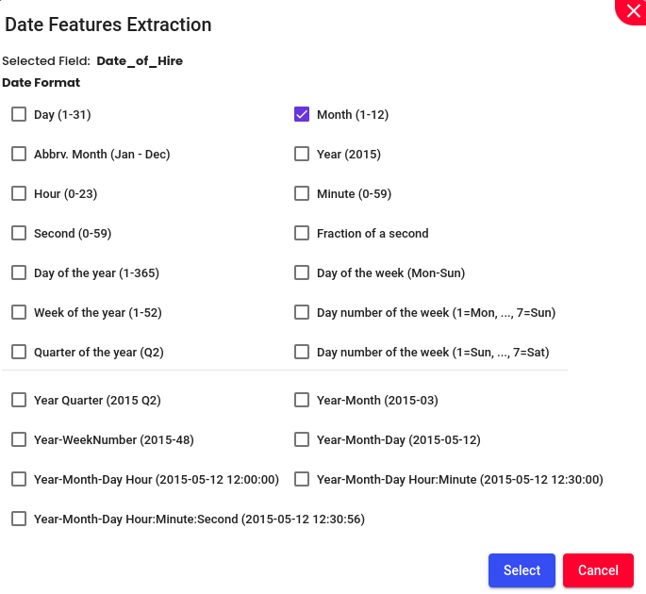Check the Minute (0-59) box
Image resolution: width=646 pixels, height=594 pixels.
(x=302, y=193)
